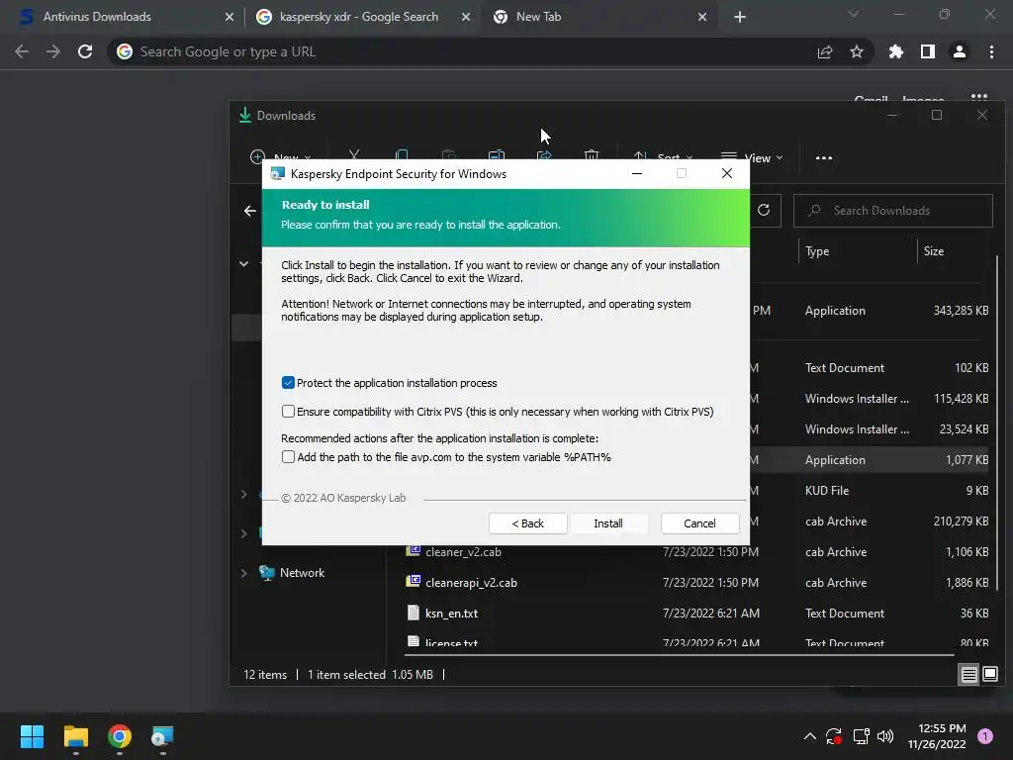
Task: Open the notification badge in taskbar
Action: pyautogui.click(x=985, y=736)
